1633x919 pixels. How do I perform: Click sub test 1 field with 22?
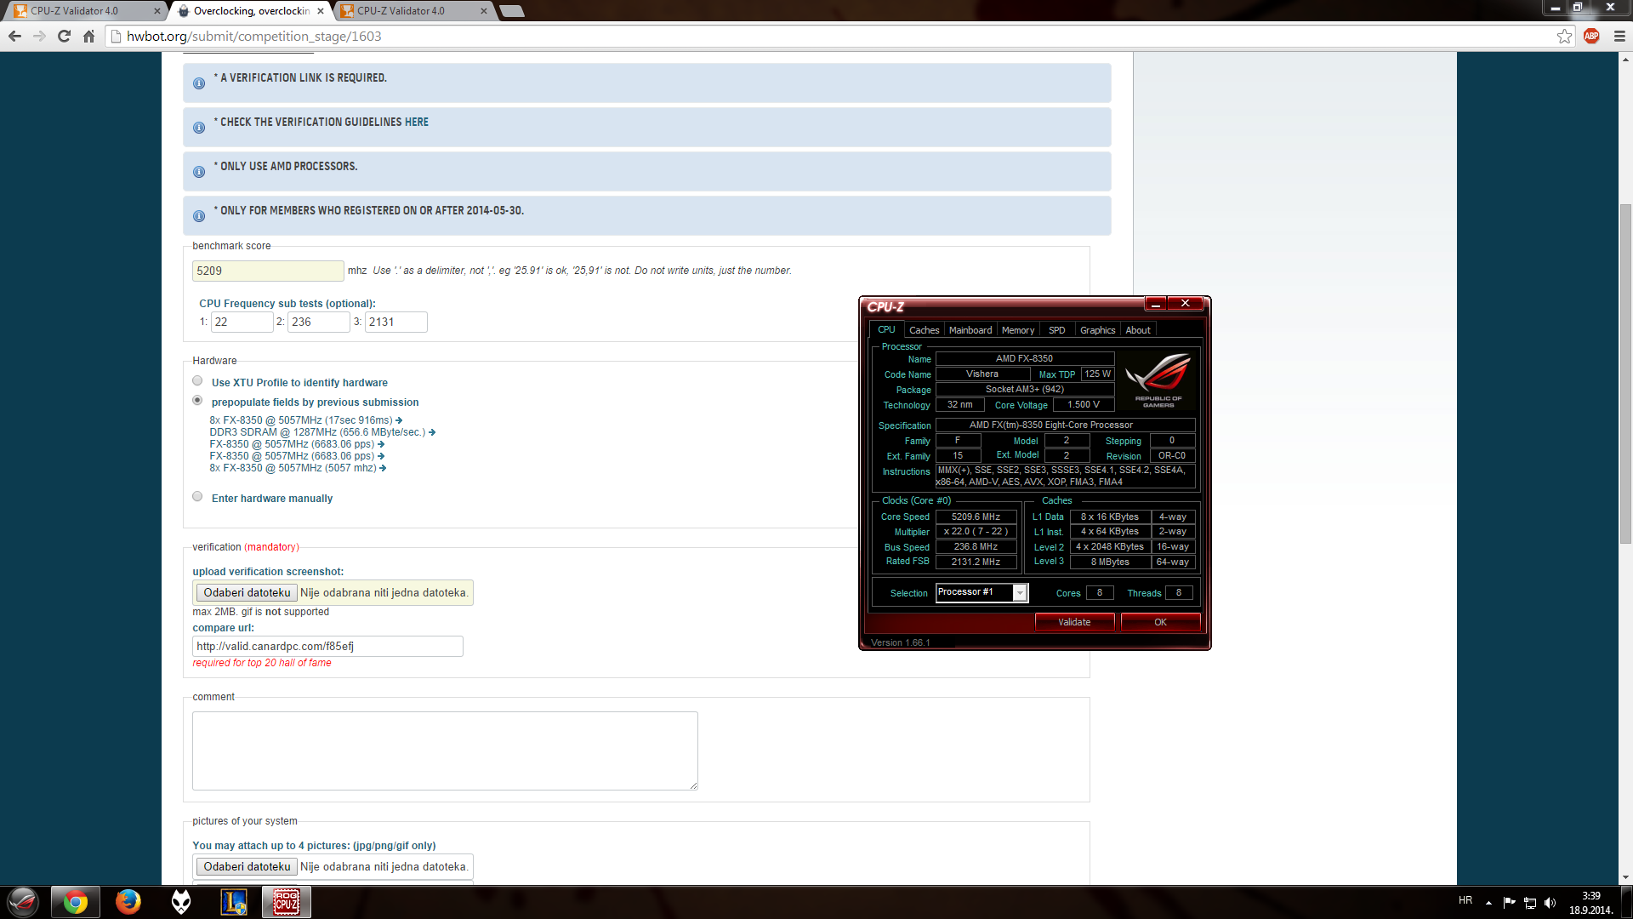point(242,322)
